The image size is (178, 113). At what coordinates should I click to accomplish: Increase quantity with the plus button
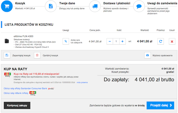point(122,41)
